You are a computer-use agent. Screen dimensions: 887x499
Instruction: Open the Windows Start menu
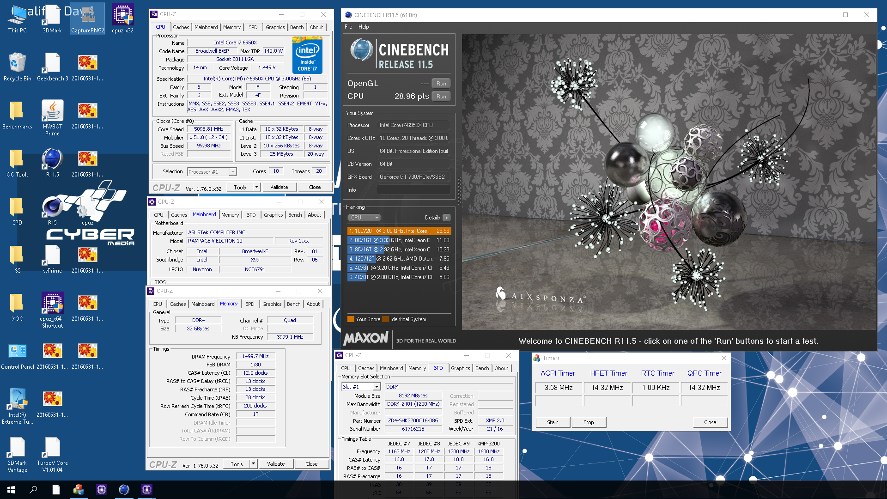pos(11,490)
